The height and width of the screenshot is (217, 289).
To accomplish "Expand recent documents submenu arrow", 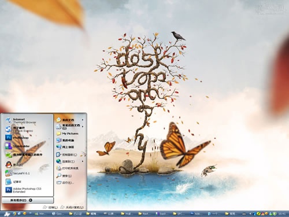I will [x=83, y=127].
